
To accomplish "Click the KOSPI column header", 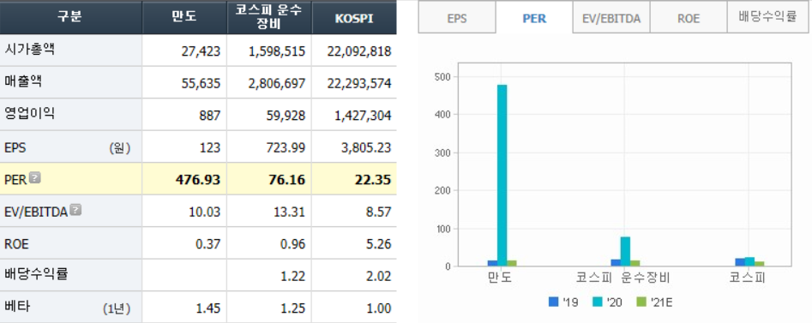I will click(354, 17).
